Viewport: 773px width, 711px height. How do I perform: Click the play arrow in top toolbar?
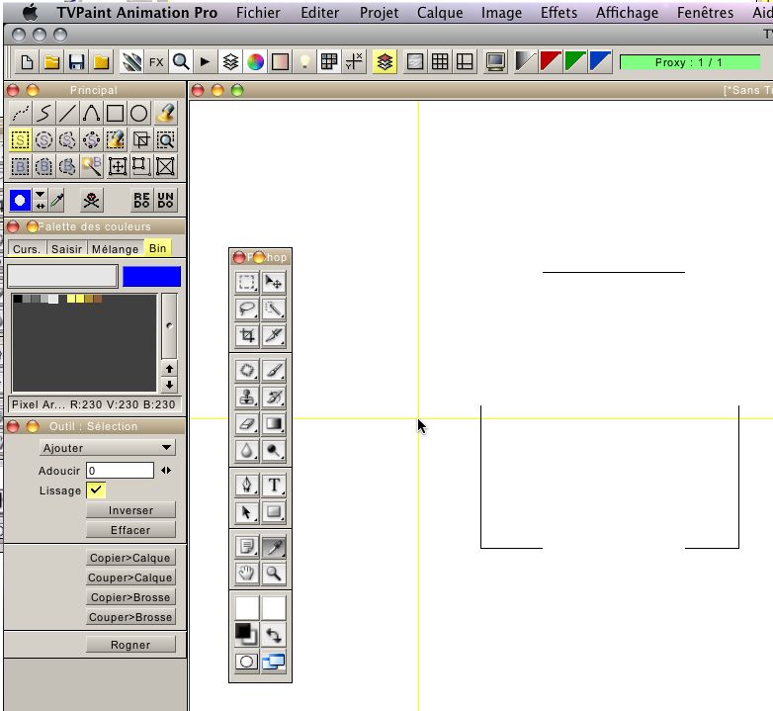pos(206,62)
